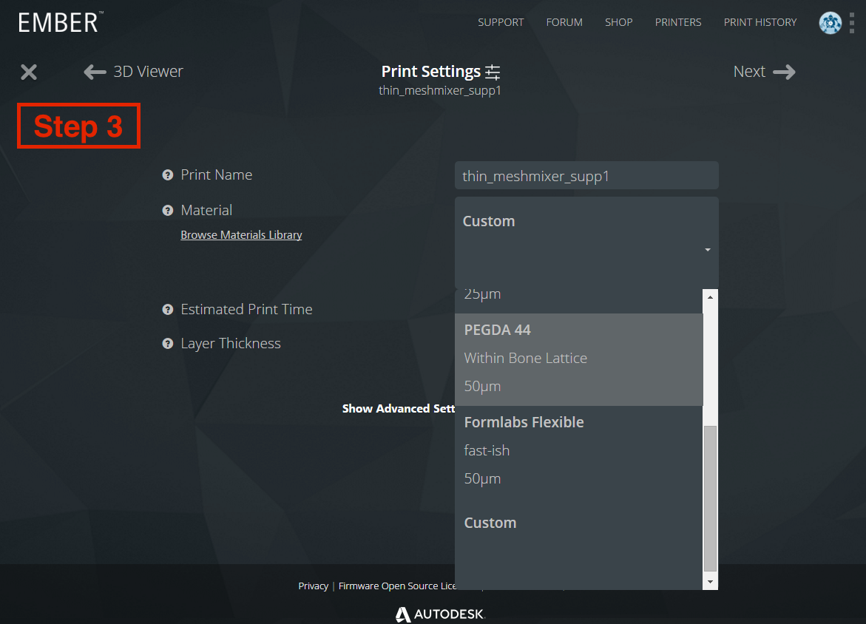Click the EMBER logo

click(x=61, y=22)
